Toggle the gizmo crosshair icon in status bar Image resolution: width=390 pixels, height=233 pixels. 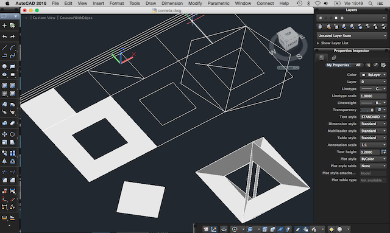click(x=306, y=229)
